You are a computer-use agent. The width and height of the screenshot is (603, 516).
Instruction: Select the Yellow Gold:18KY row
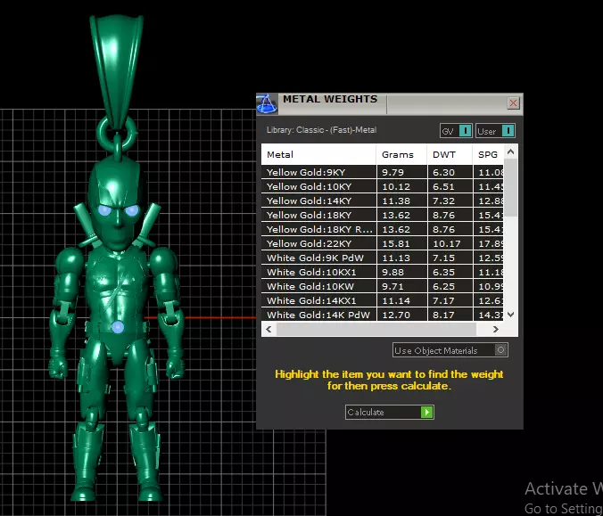[x=383, y=215]
